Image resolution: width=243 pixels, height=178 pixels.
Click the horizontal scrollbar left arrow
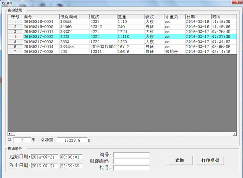[9, 134]
